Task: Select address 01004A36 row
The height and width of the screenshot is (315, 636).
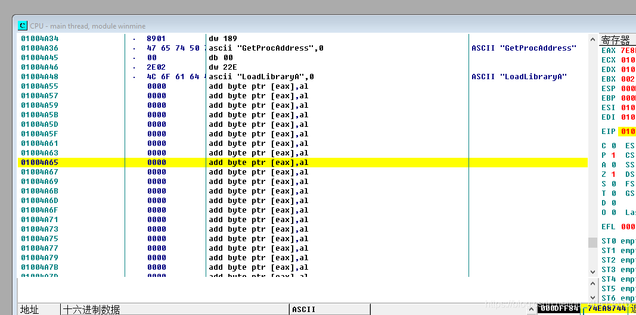Action: [40, 48]
